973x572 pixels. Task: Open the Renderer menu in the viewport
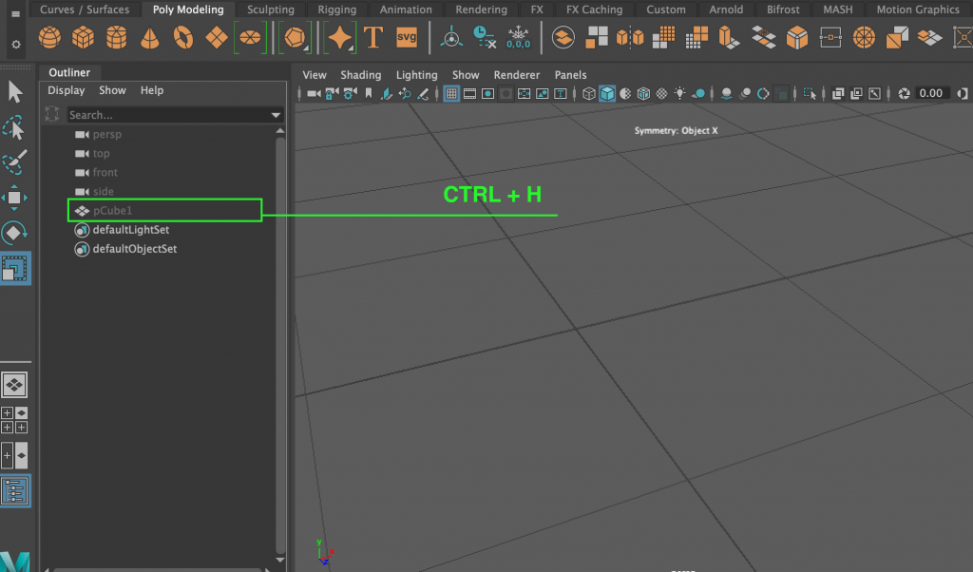516,74
